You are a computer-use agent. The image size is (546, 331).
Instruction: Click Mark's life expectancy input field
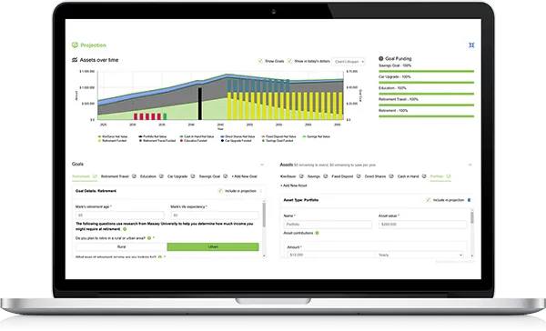[x=215, y=216]
